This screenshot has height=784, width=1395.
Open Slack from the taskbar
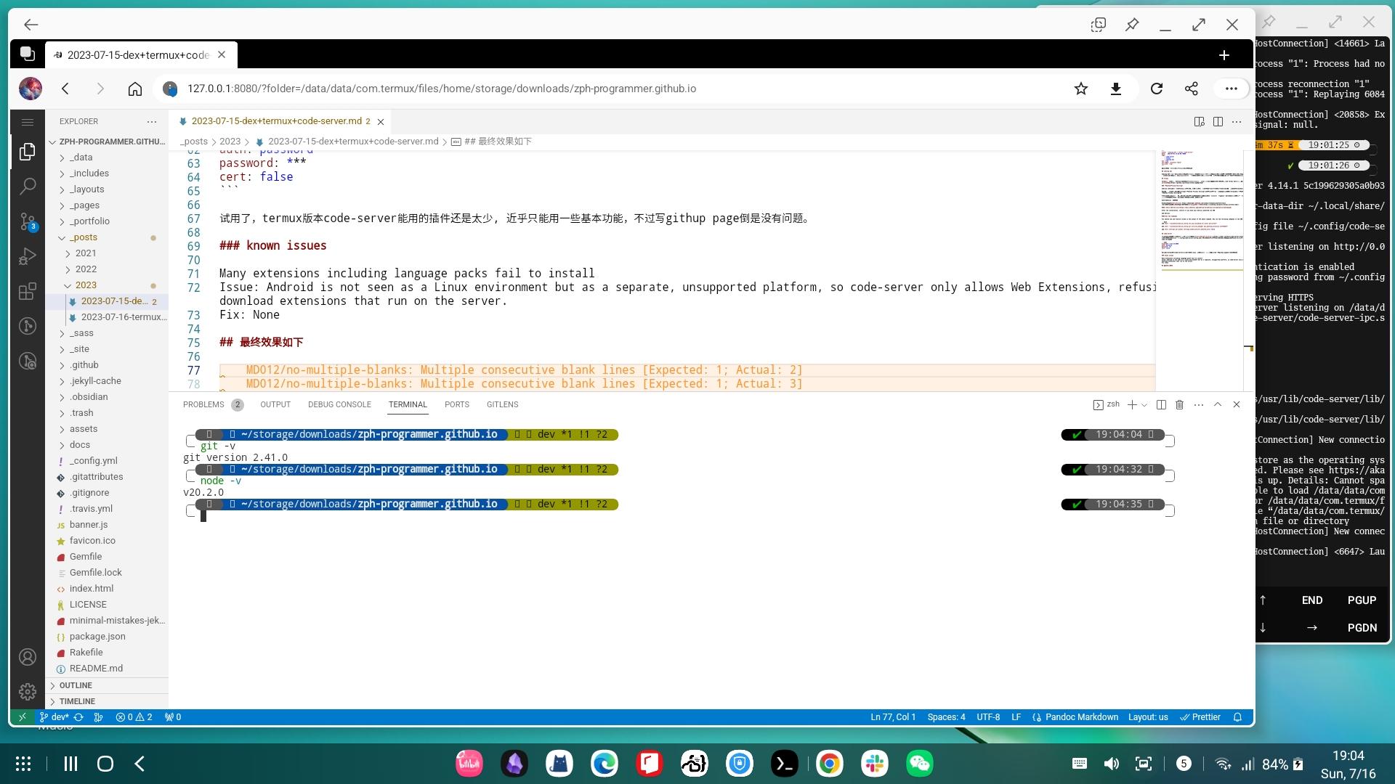pyautogui.click(x=875, y=764)
